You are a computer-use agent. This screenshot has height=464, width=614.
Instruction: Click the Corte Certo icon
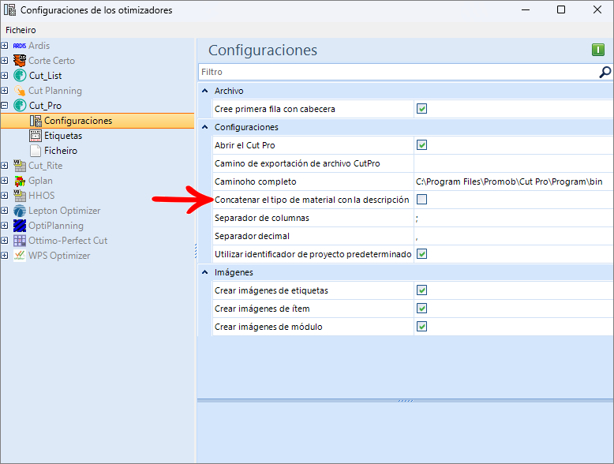click(20, 61)
